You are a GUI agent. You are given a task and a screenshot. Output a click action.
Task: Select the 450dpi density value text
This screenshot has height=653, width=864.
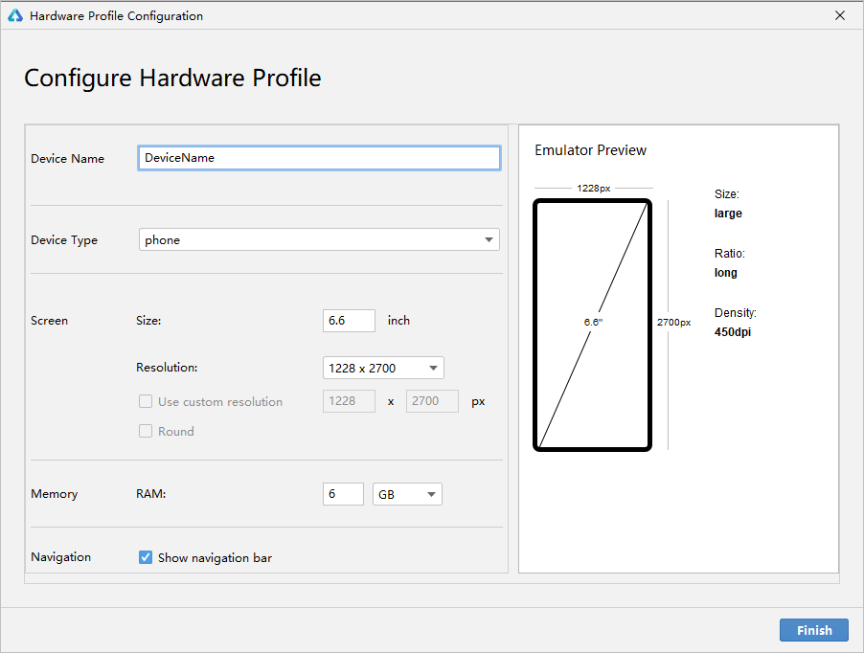(x=733, y=332)
